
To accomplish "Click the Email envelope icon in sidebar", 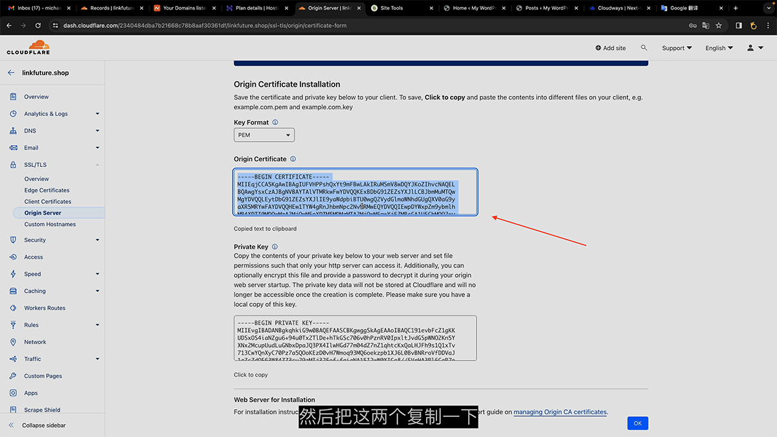I will point(13,148).
